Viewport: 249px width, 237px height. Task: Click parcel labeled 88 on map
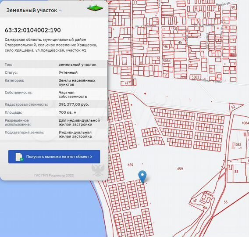point(236,172)
